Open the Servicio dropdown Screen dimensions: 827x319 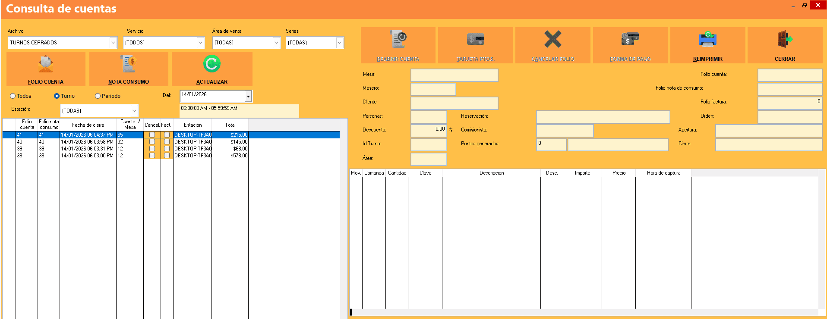[200, 43]
